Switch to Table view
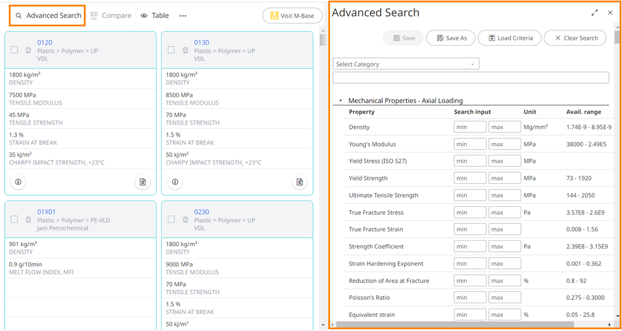 coord(155,16)
